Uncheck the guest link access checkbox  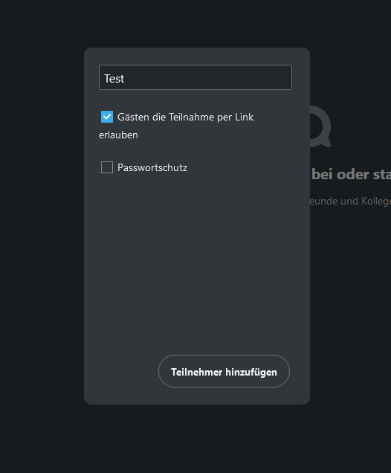pos(107,117)
